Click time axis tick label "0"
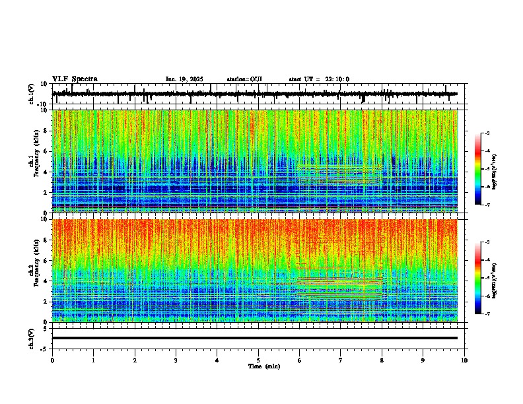Screen dimensions: 523x404 tap(52, 360)
